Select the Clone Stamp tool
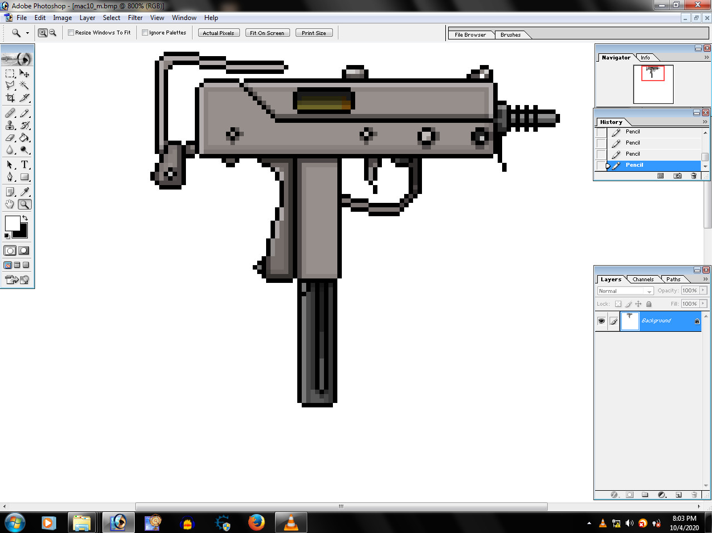 [x=9, y=125]
